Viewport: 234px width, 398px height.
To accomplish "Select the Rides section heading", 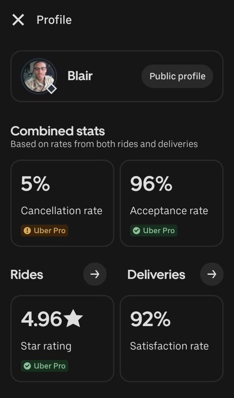I will pyautogui.click(x=27, y=275).
